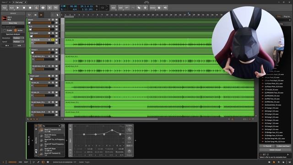This screenshot has width=293, height=165.
Task: Switch to the ARRANGE view tab
Action: click(x=12, y=162)
